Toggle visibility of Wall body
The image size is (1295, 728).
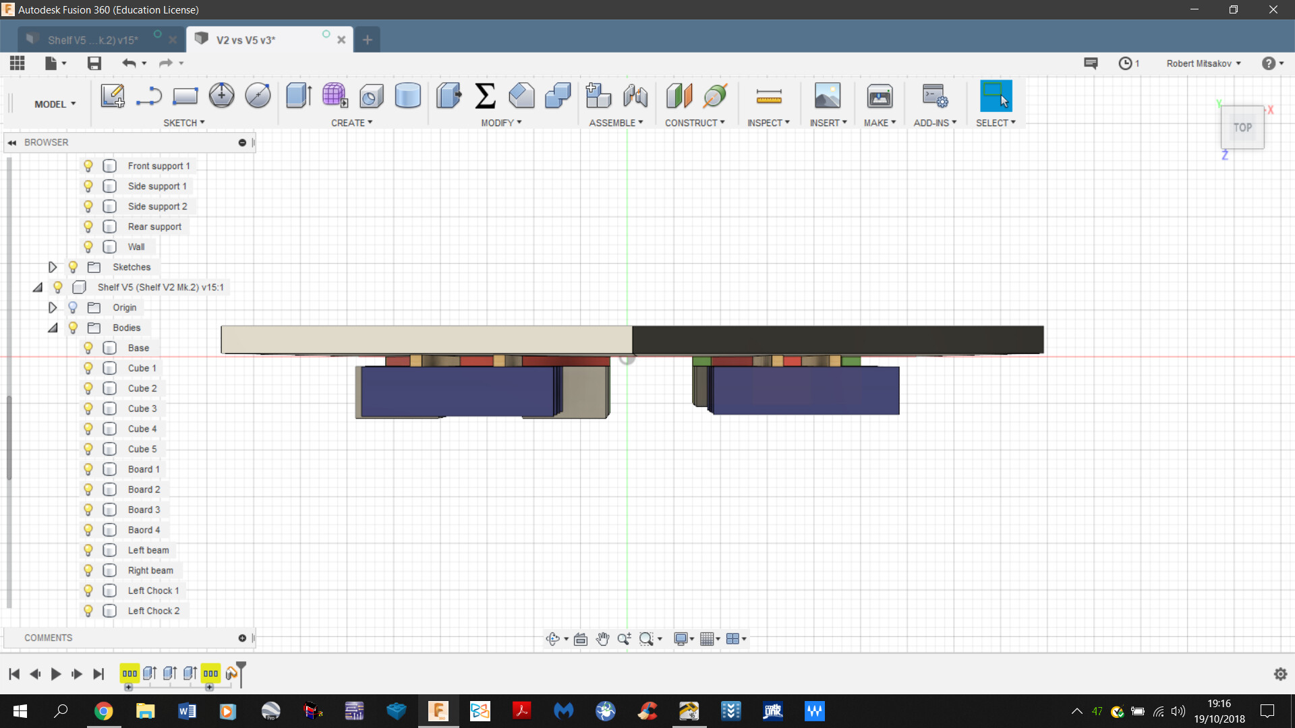point(88,247)
